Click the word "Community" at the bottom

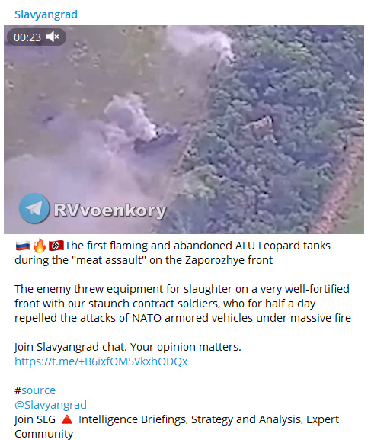point(43,434)
